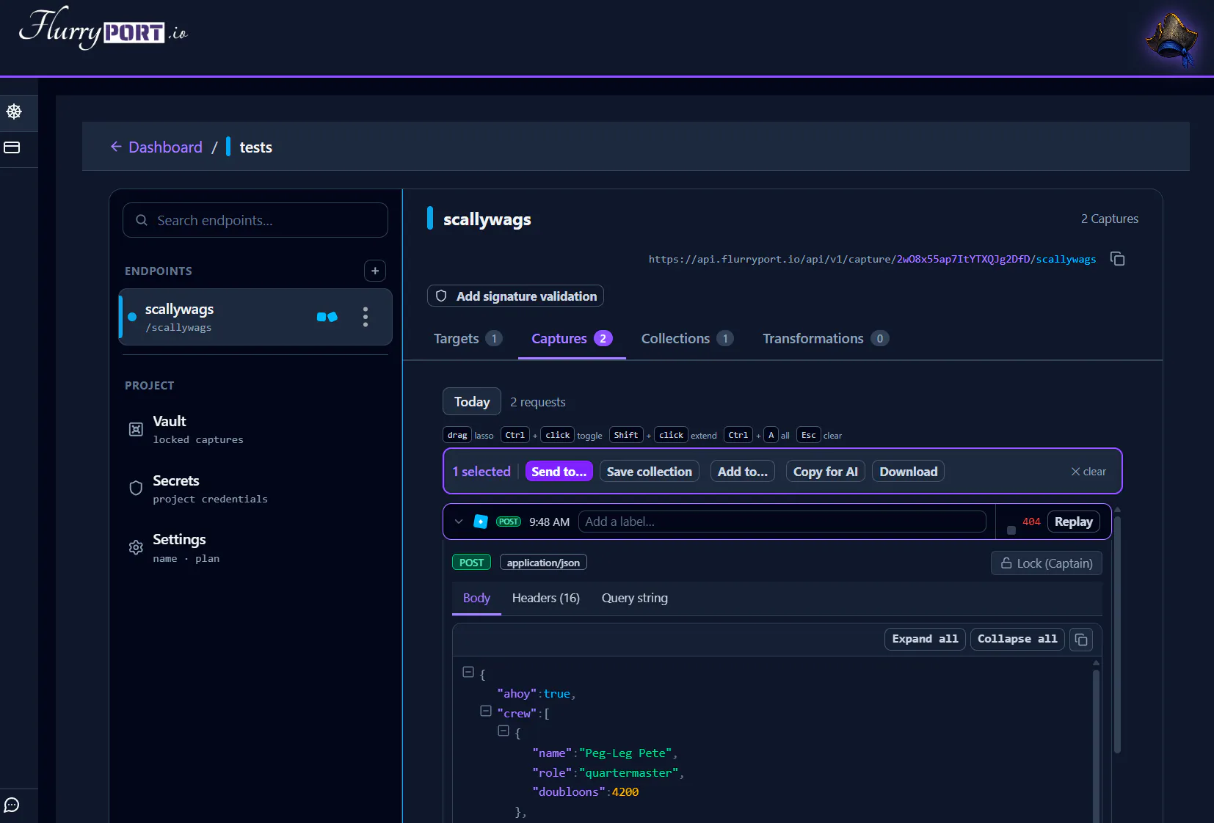Image resolution: width=1214 pixels, height=823 pixels.
Task: Focus the Search endpoints field
Action: click(255, 220)
